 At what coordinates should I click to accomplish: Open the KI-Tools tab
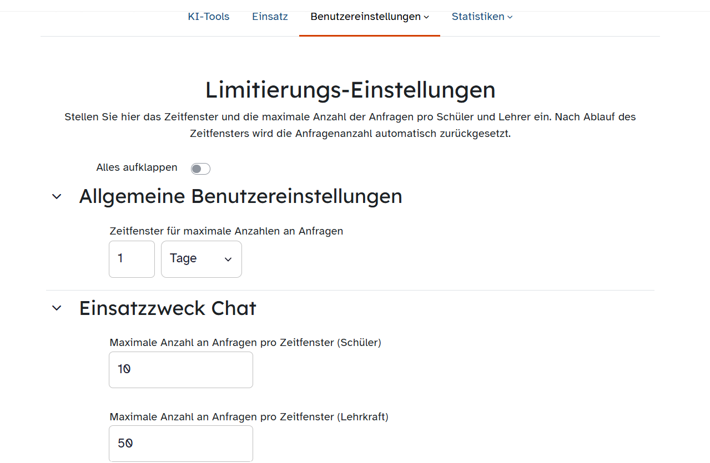point(208,17)
